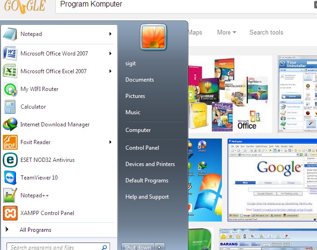Screen dimensions: 317x250
Task: Click the Shut down button
Action: tap(138, 247)
